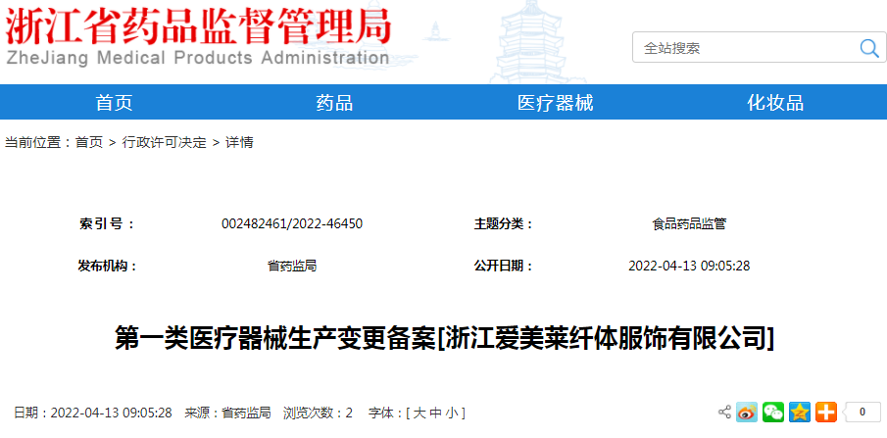The width and height of the screenshot is (887, 438).
Task: Set font size to 大
Action: pos(419,413)
